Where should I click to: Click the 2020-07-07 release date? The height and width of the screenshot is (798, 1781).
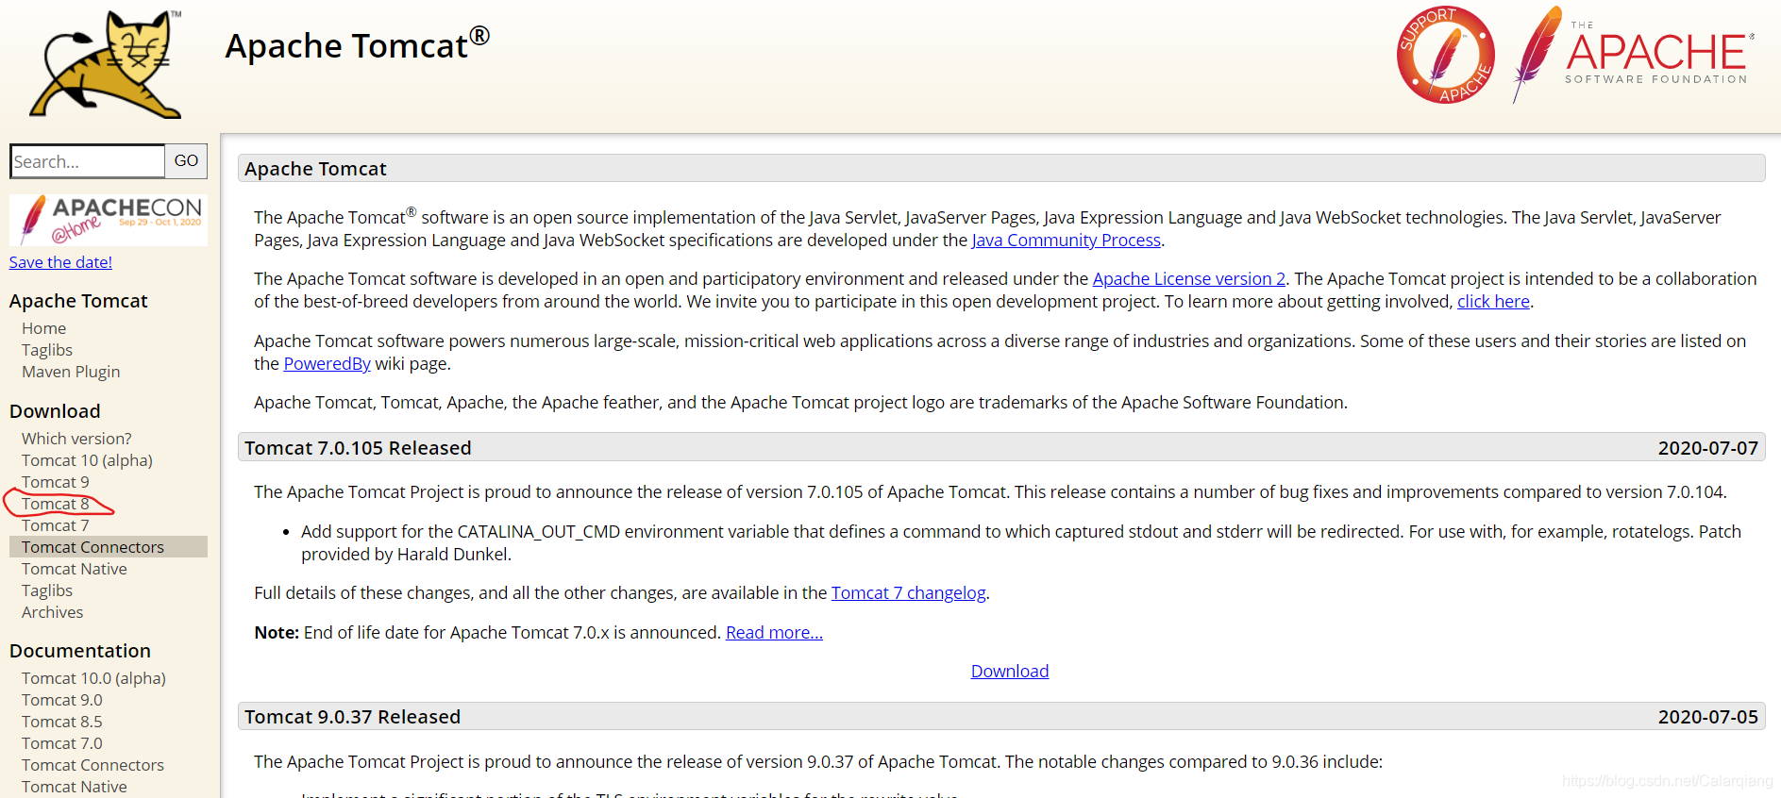click(x=1708, y=448)
